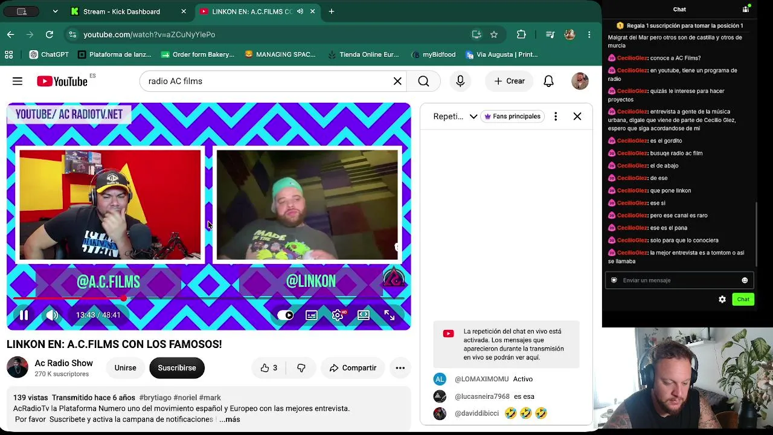Screen dimensions: 773x435
Task: Open the YouTube account avatar menu
Action: [580, 81]
